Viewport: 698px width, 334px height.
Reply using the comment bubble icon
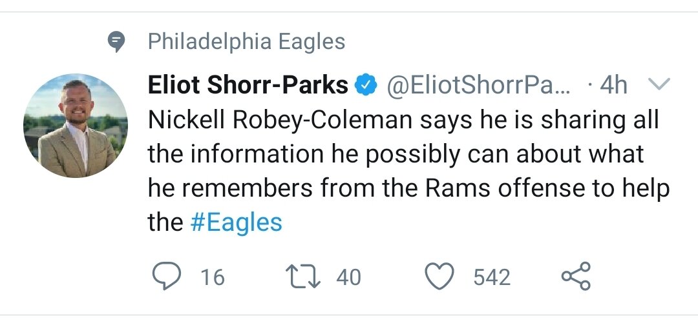tap(167, 277)
